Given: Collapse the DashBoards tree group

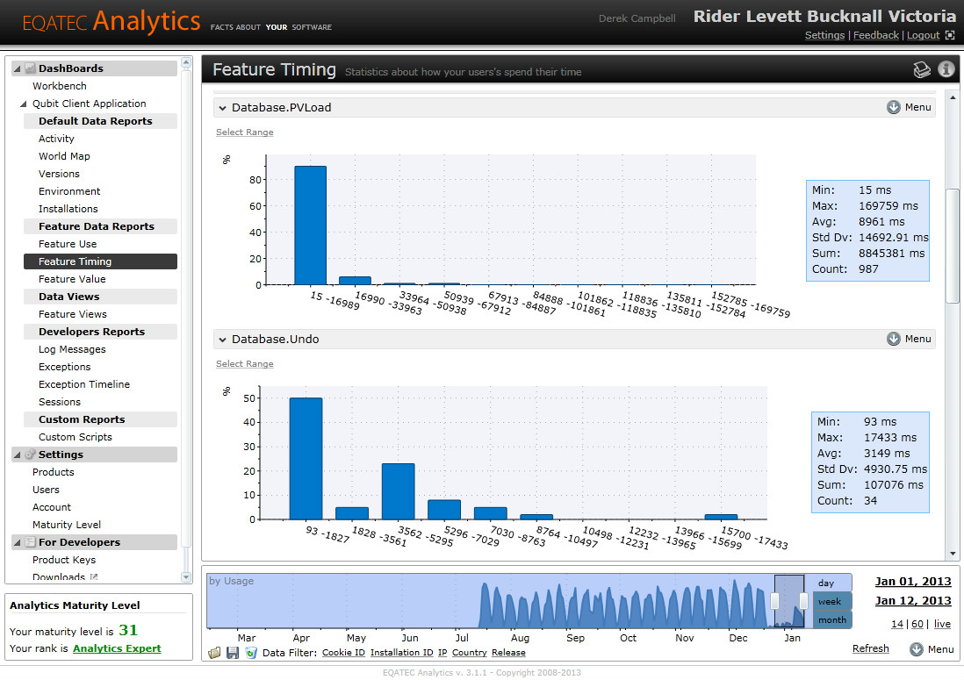Looking at the screenshot, I should pos(18,68).
